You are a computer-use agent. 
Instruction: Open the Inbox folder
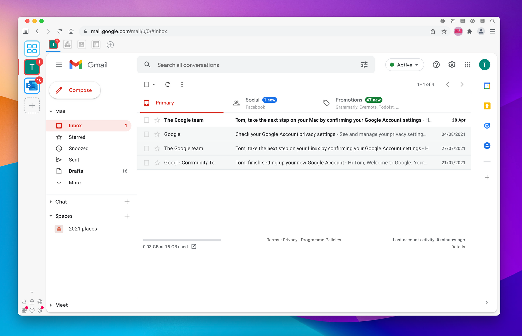[89, 126]
